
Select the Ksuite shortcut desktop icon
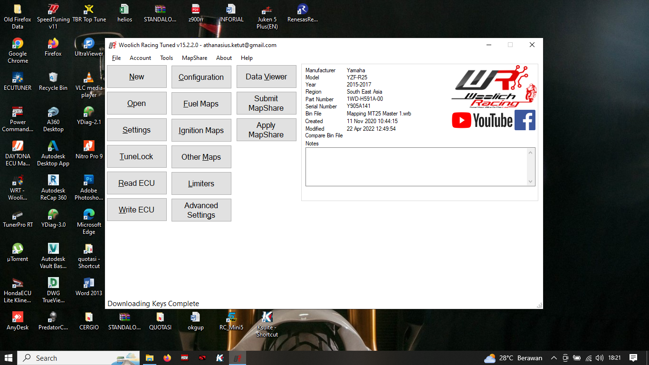(x=267, y=324)
